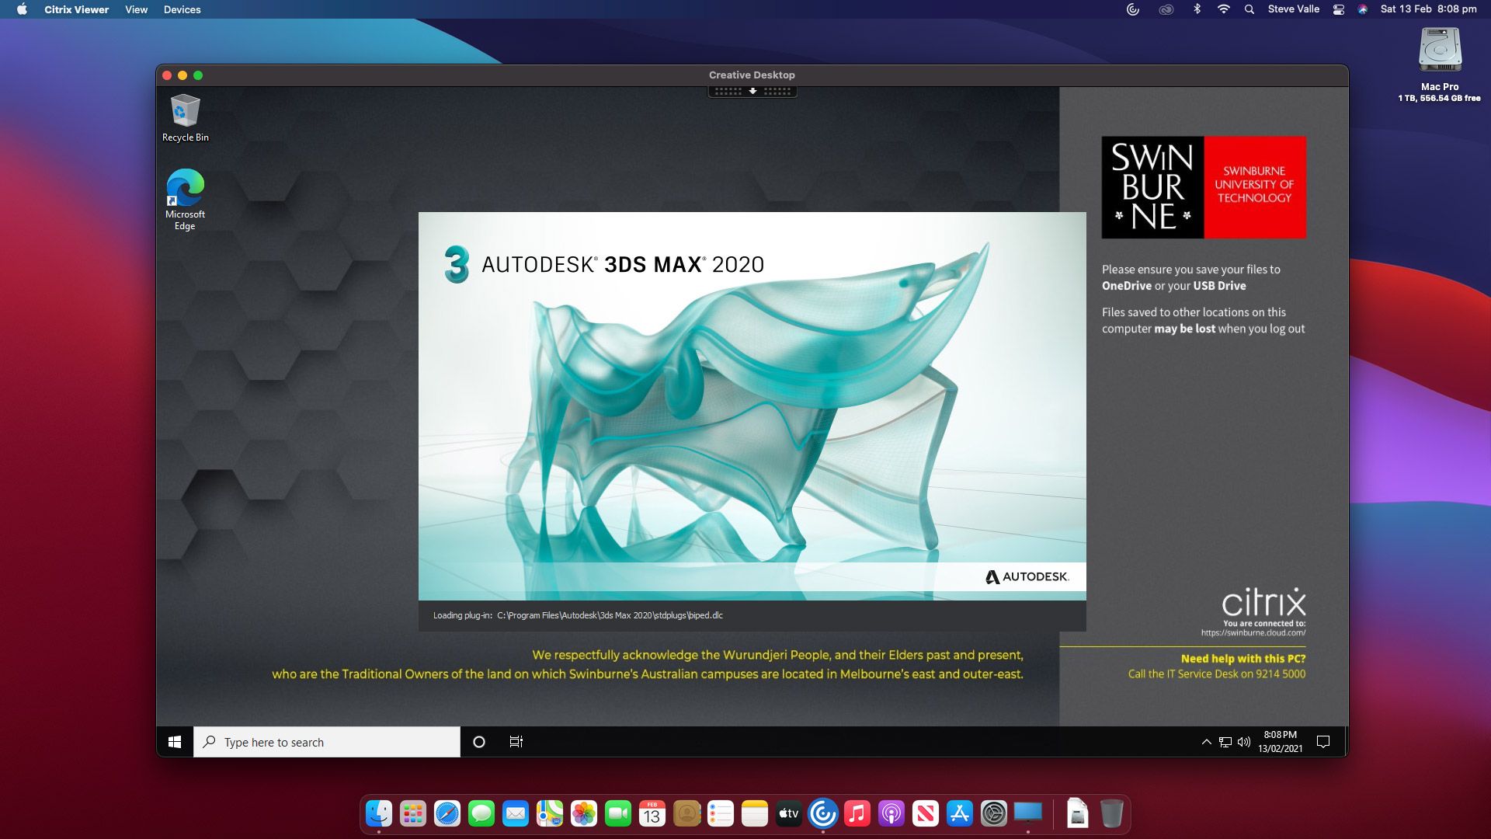This screenshot has width=1491, height=839.
Task: Open the Devices menu
Action: [182, 9]
